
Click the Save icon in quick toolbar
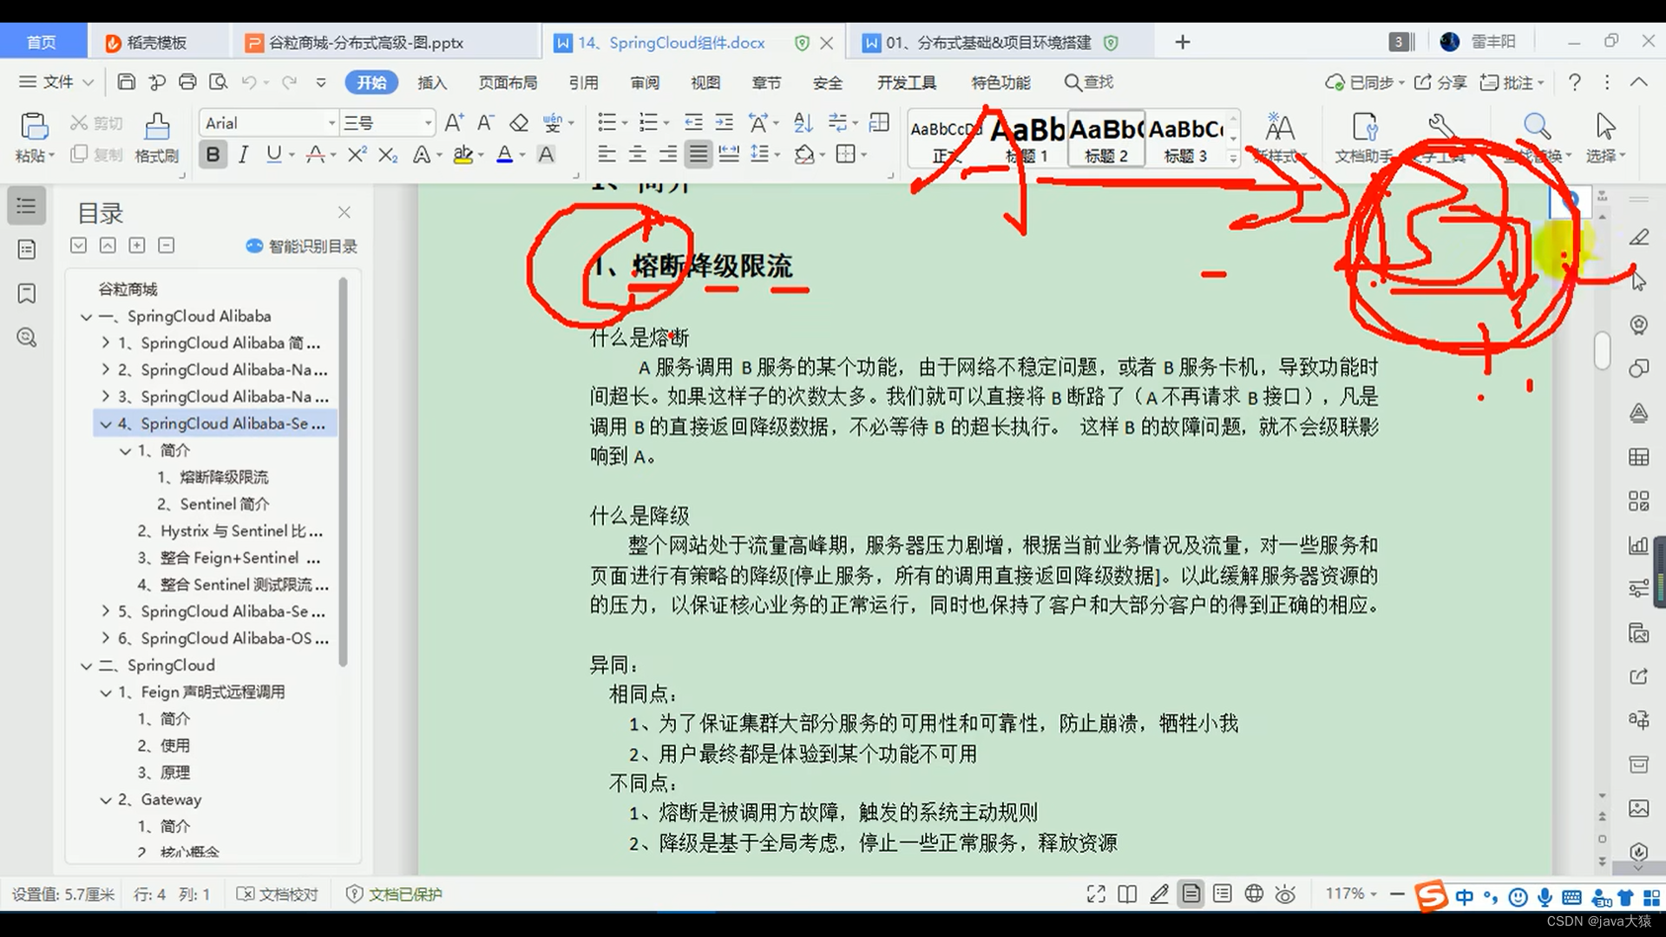(x=126, y=82)
